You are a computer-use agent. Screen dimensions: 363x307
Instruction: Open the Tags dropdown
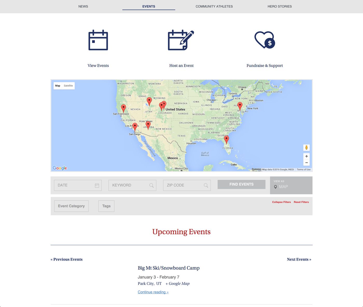pyautogui.click(x=106, y=206)
